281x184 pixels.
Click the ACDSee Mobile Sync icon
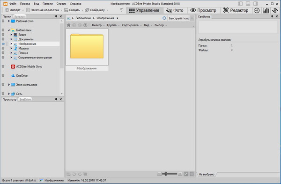pos(13,66)
